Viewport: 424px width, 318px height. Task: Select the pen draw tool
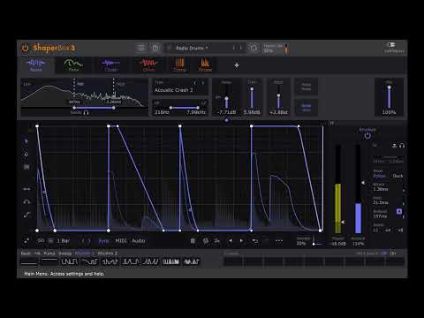(26, 154)
